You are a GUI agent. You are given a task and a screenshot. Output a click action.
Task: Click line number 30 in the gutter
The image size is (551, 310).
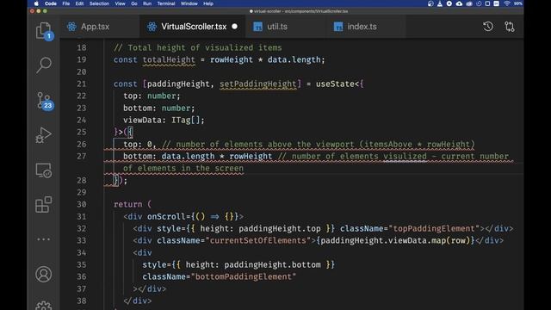tap(82, 204)
